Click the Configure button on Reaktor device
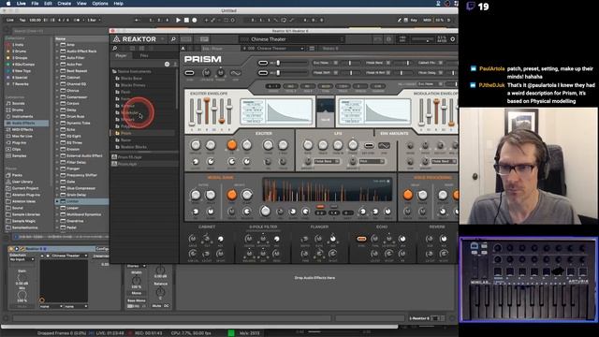The height and width of the screenshot is (337, 599). pyautogui.click(x=102, y=249)
